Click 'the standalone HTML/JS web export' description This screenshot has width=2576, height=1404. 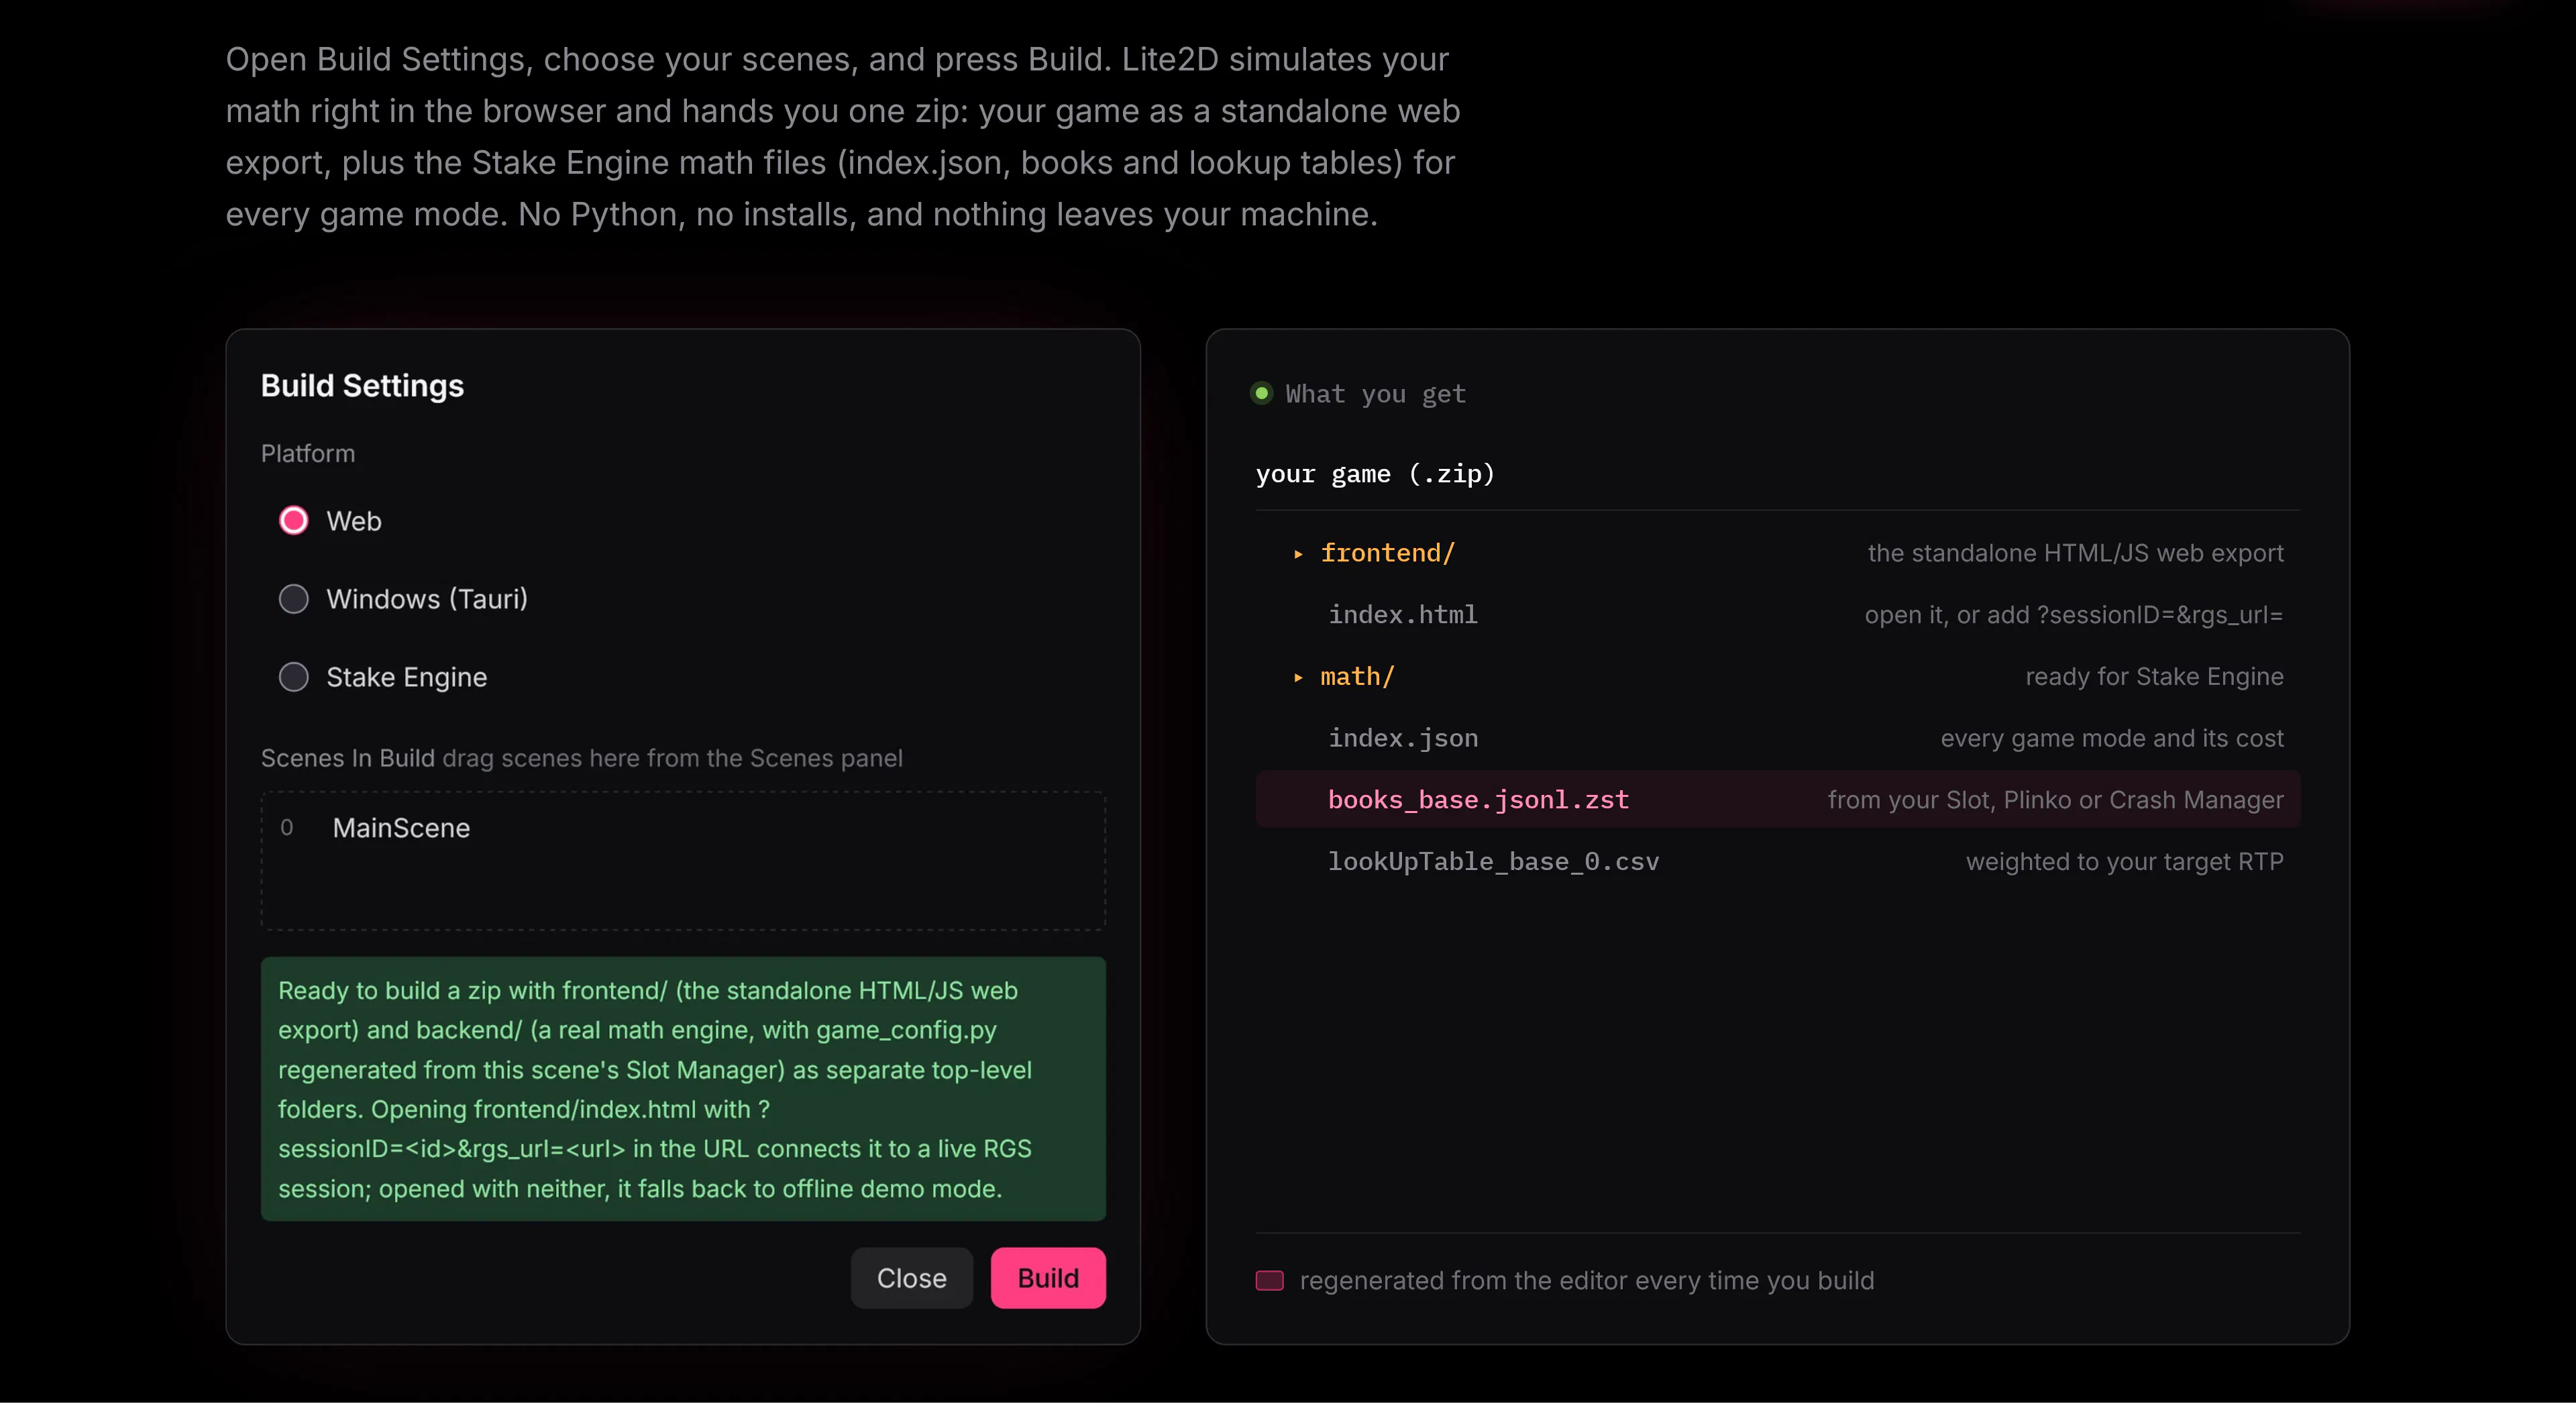point(2075,553)
